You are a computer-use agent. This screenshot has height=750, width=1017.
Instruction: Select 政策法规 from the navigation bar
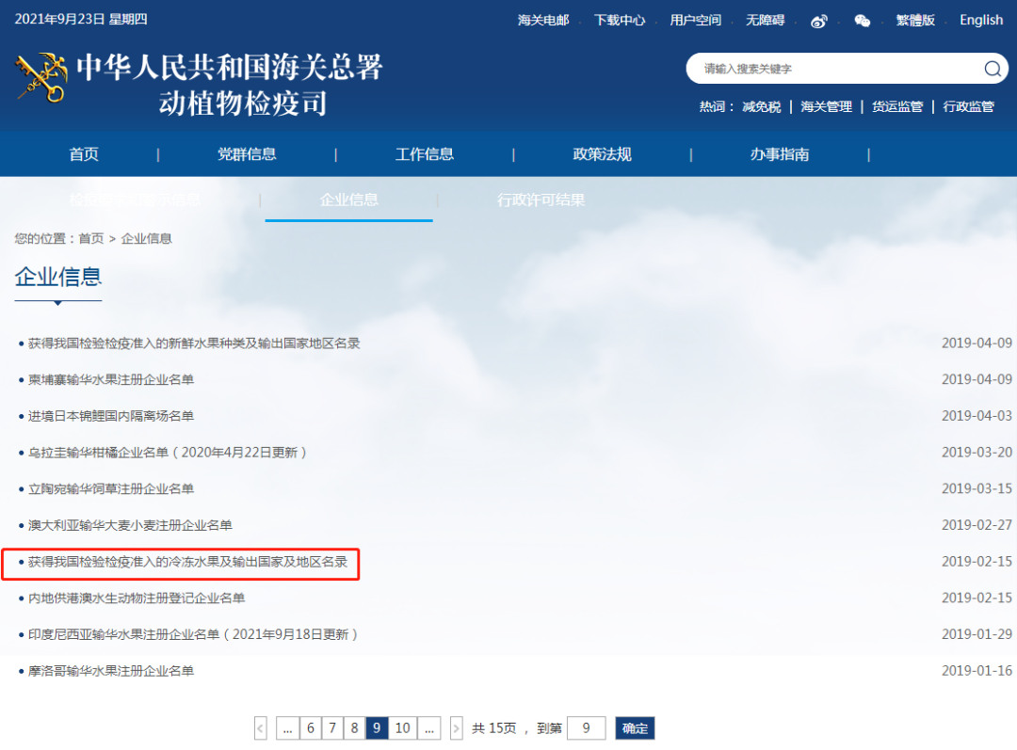601,153
